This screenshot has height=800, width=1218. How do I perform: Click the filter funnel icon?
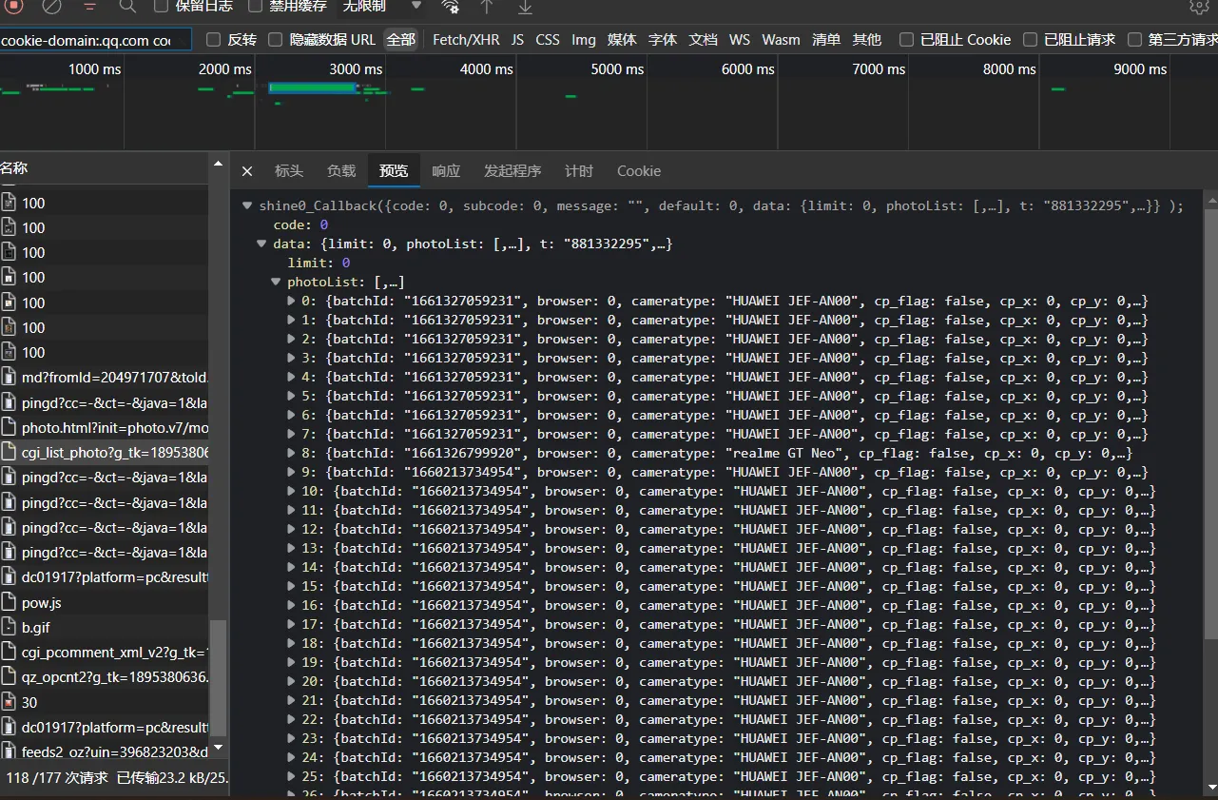pyautogui.click(x=90, y=6)
